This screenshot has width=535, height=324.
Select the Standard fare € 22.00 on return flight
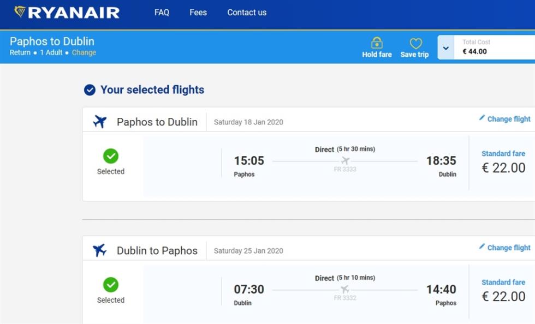(x=503, y=291)
